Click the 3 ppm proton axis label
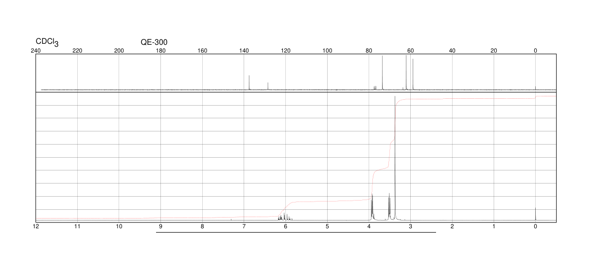Viewport: 595px width, 257px height. click(410, 227)
